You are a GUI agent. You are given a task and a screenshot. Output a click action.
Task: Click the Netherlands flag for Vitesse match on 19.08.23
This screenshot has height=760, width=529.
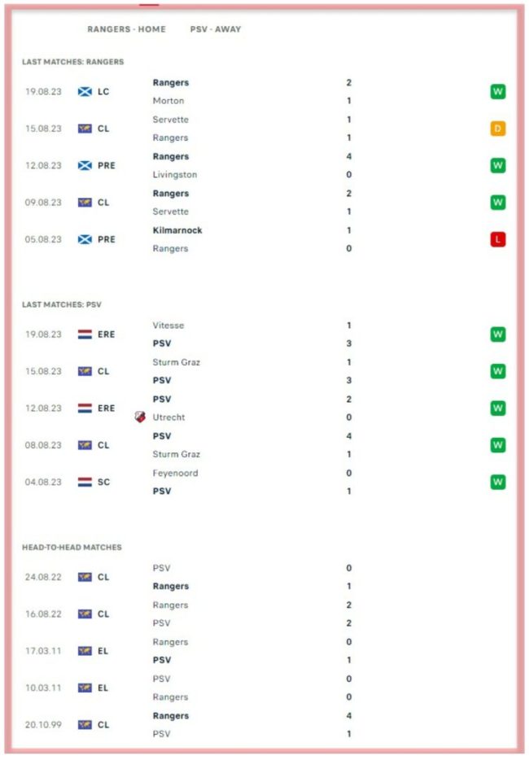[85, 334]
